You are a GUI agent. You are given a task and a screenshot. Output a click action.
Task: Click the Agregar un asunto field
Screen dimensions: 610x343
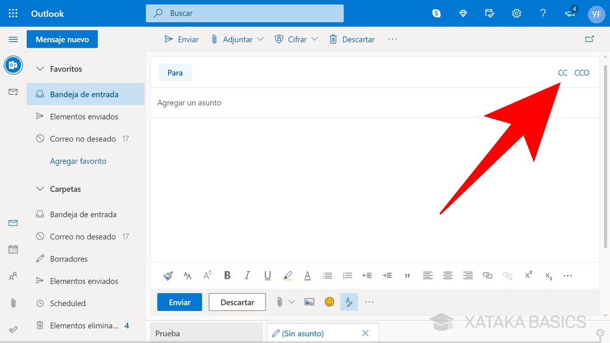(375, 102)
